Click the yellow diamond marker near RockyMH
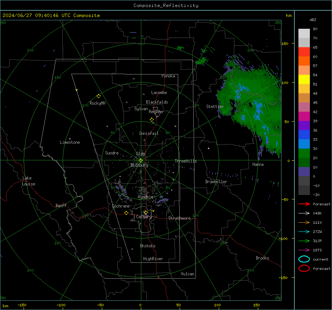This screenshot has width=332, height=310. (98, 96)
